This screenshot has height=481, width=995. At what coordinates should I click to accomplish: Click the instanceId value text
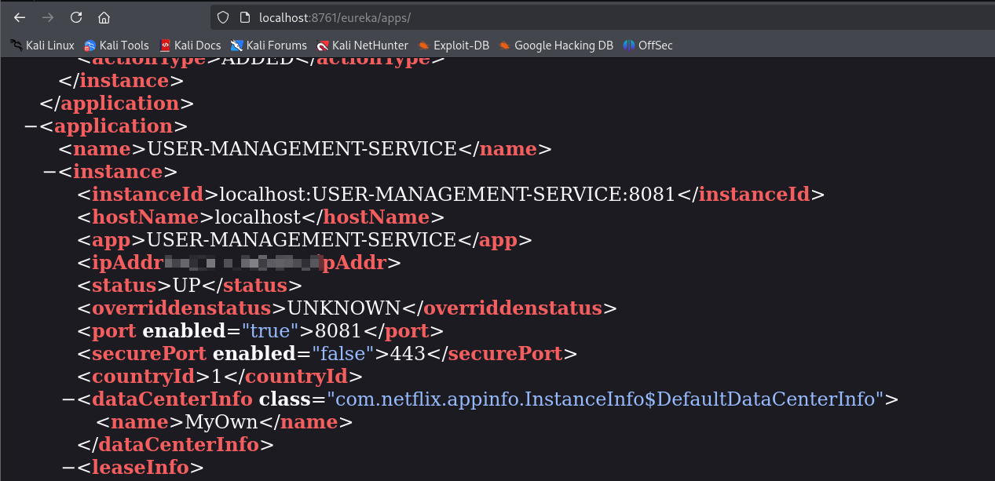[x=447, y=195]
